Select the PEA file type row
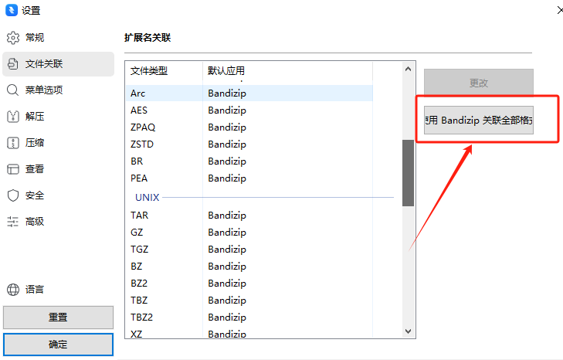Screen dimensions: 563x360 click(249, 178)
